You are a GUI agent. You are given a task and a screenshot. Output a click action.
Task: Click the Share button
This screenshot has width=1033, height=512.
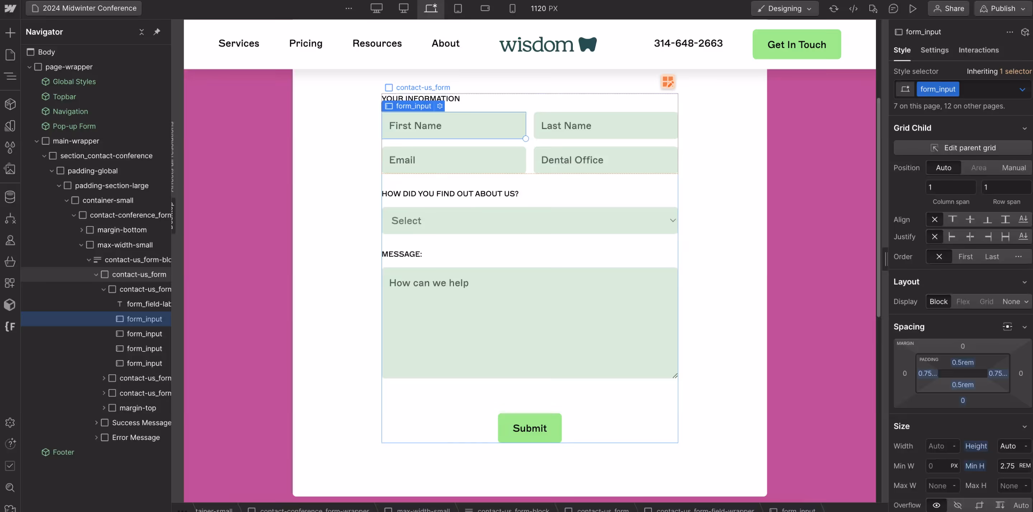pos(948,8)
